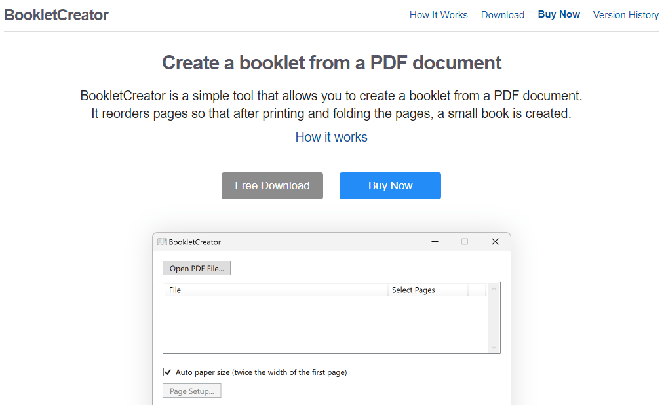The image size is (664, 405).
Task: Click the BookletCreator logo in the header
Action: pyautogui.click(x=56, y=15)
